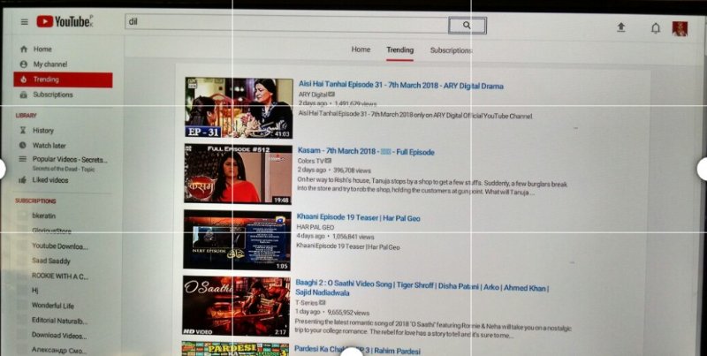
Task: Click the playlist icon beside Popular Videos
Action: 22,159
